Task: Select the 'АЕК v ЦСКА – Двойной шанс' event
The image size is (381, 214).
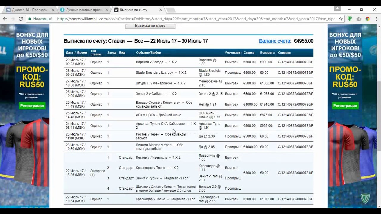Action: point(158,115)
